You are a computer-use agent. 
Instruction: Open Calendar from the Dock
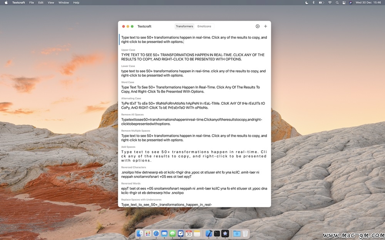coord(189,233)
